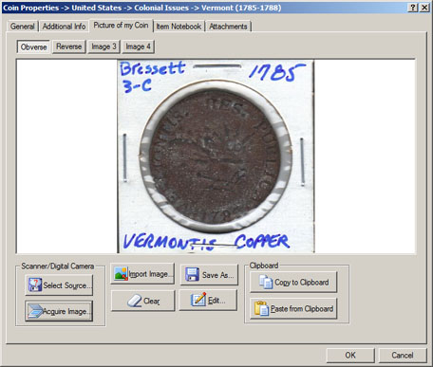This screenshot has width=433, height=367.
Task: Click the Copy to Clipboard icon
Action: click(x=266, y=282)
